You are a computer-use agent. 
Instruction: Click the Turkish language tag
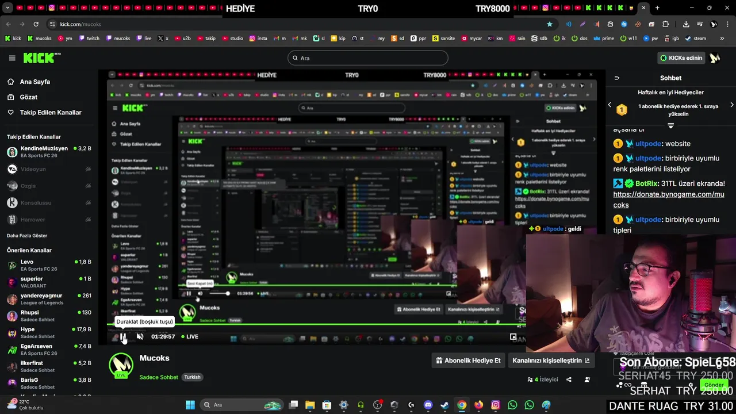tap(192, 377)
